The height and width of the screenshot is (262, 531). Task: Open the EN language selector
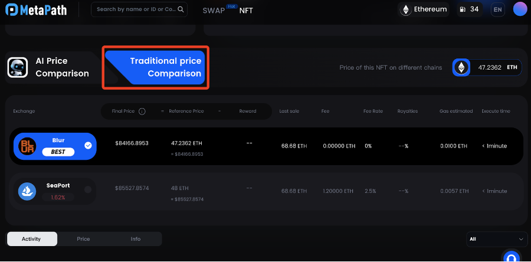[x=497, y=9]
